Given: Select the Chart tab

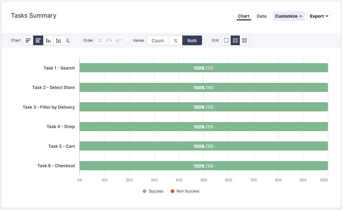Looking at the screenshot, I should point(244,16).
